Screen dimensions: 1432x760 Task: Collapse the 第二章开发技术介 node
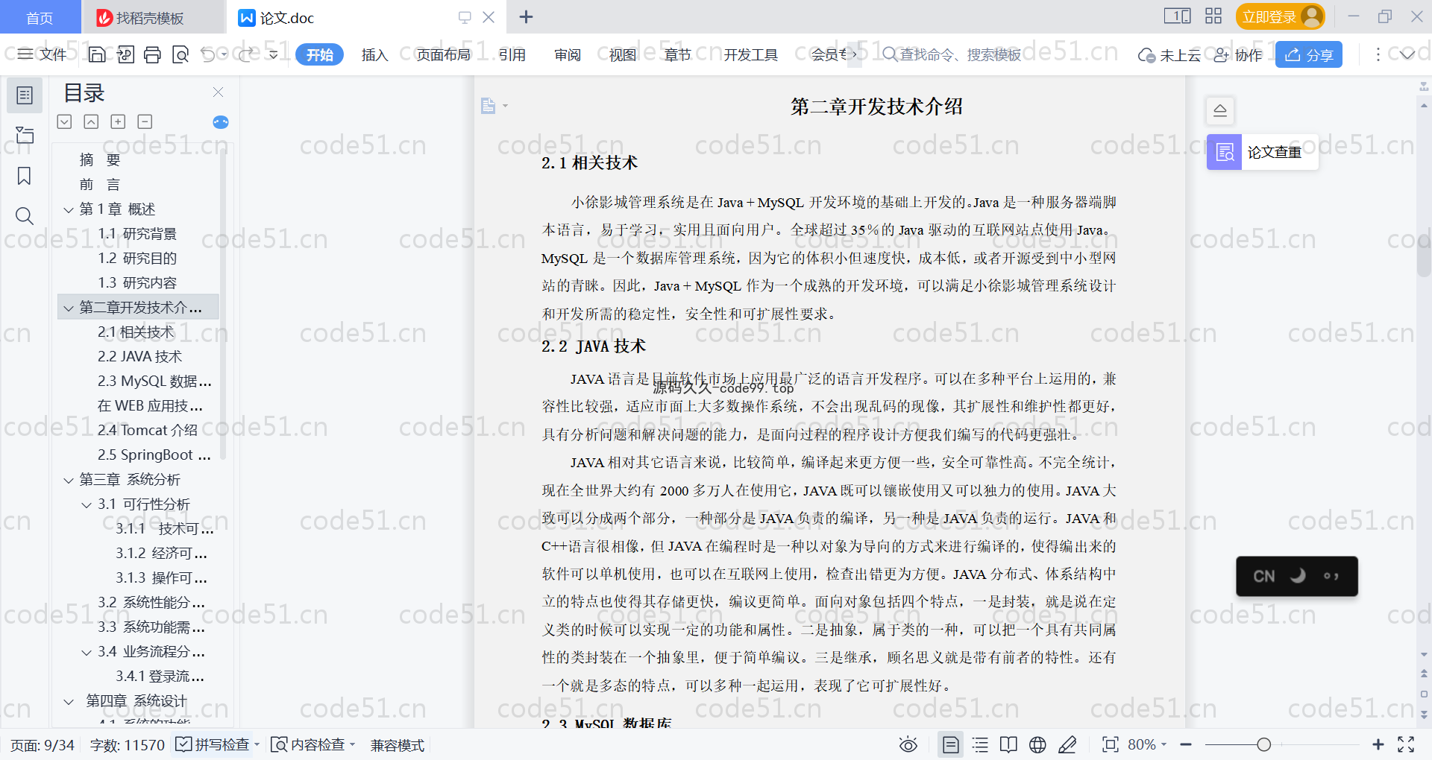tap(68, 308)
